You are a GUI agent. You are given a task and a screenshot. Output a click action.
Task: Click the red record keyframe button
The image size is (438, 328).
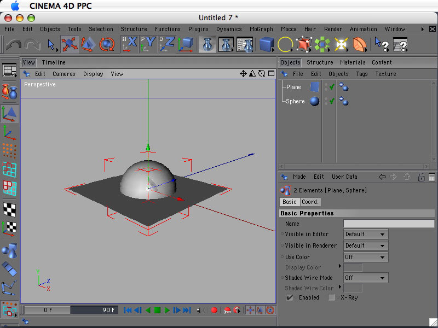tap(214, 310)
